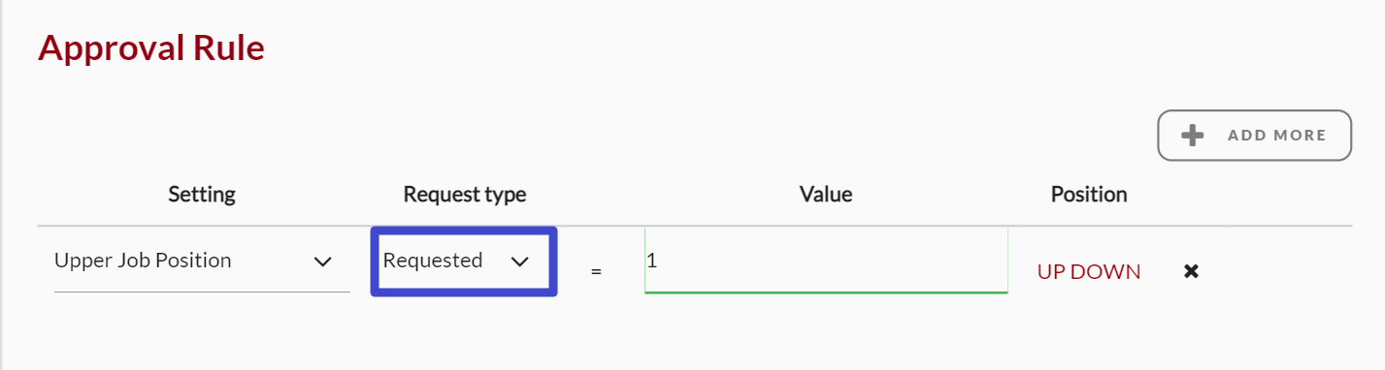Select the Request type column header
The height and width of the screenshot is (370, 1385).
pyautogui.click(x=465, y=195)
